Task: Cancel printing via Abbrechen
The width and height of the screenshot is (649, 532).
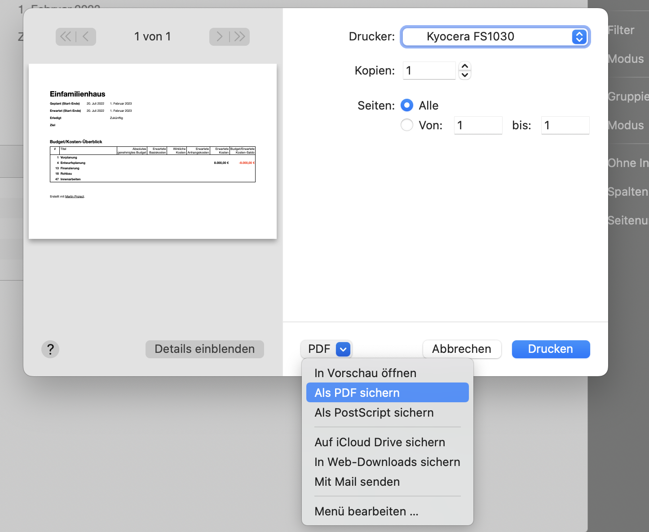Action: 462,349
